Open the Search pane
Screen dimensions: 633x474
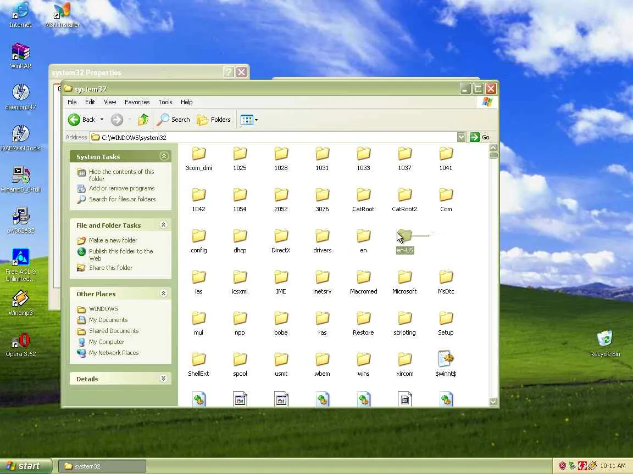tap(174, 120)
